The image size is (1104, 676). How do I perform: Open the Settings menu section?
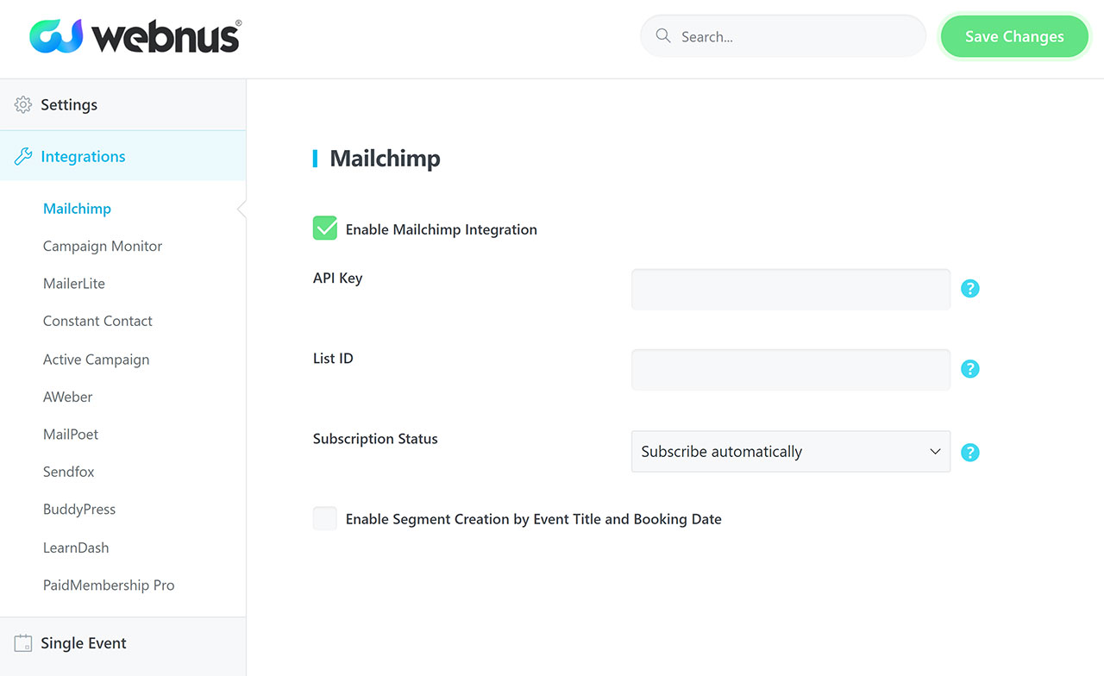pyautogui.click(x=122, y=105)
